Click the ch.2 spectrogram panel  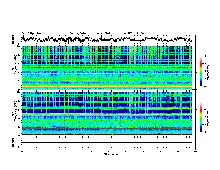107,114
